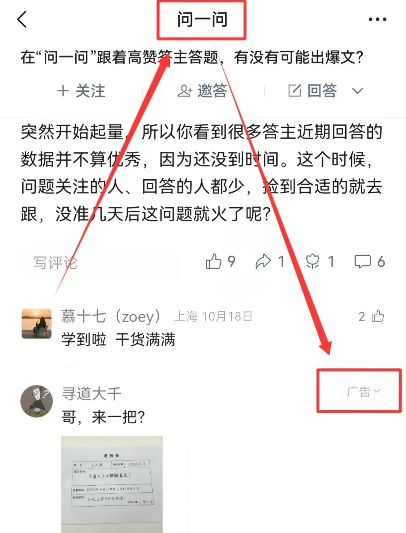The height and width of the screenshot is (533, 406).
Task: Tap the 问一问 title tab
Action: point(202,20)
